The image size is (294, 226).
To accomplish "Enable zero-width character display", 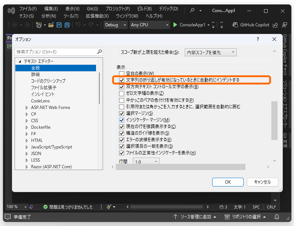I will 122,93.
